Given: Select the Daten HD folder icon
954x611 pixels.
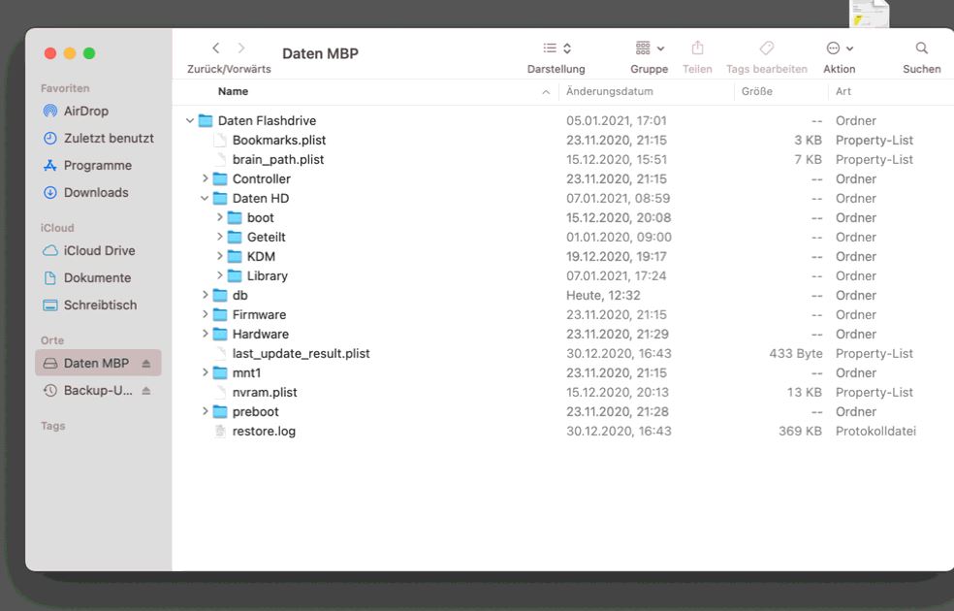Looking at the screenshot, I should click(220, 199).
